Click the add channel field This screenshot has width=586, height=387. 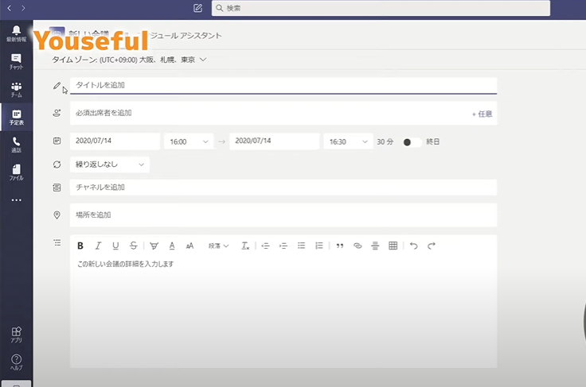[x=283, y=188]
